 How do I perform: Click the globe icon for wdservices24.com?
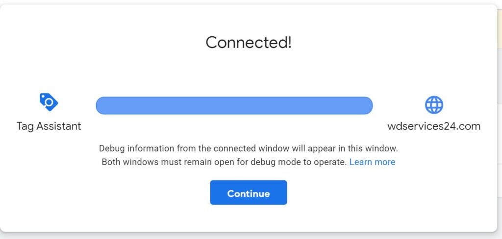pos(434,105)
